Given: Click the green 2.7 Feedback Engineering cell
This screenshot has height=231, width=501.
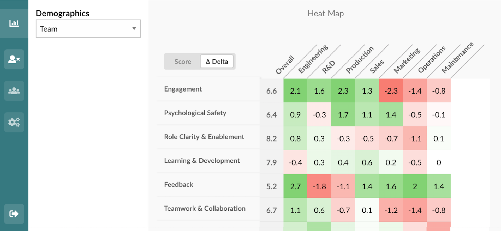Looking at the screenshot, I should coord(295,186).
